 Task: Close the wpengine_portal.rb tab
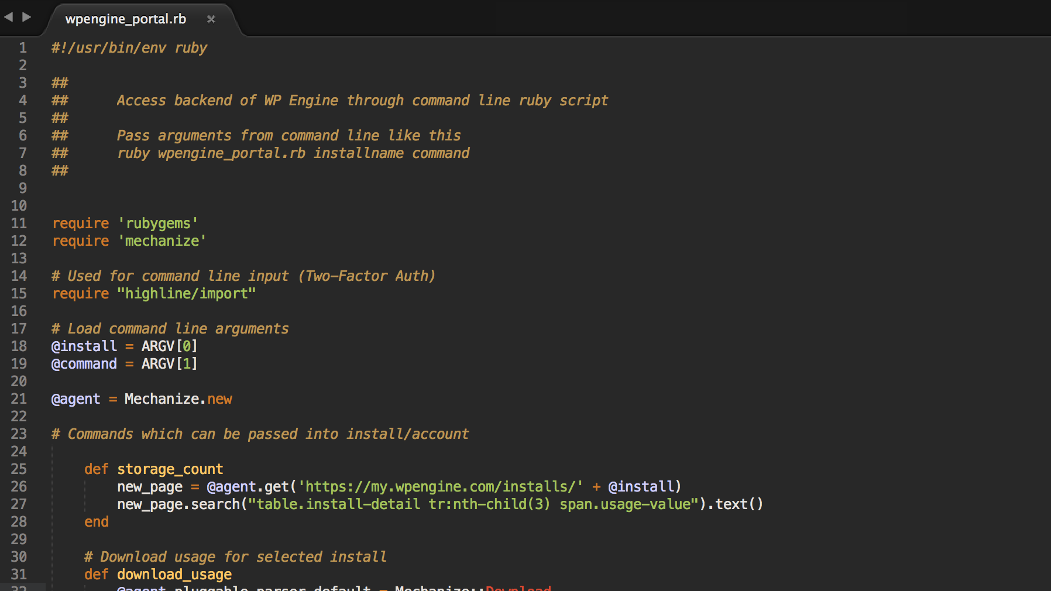(211, 19)
